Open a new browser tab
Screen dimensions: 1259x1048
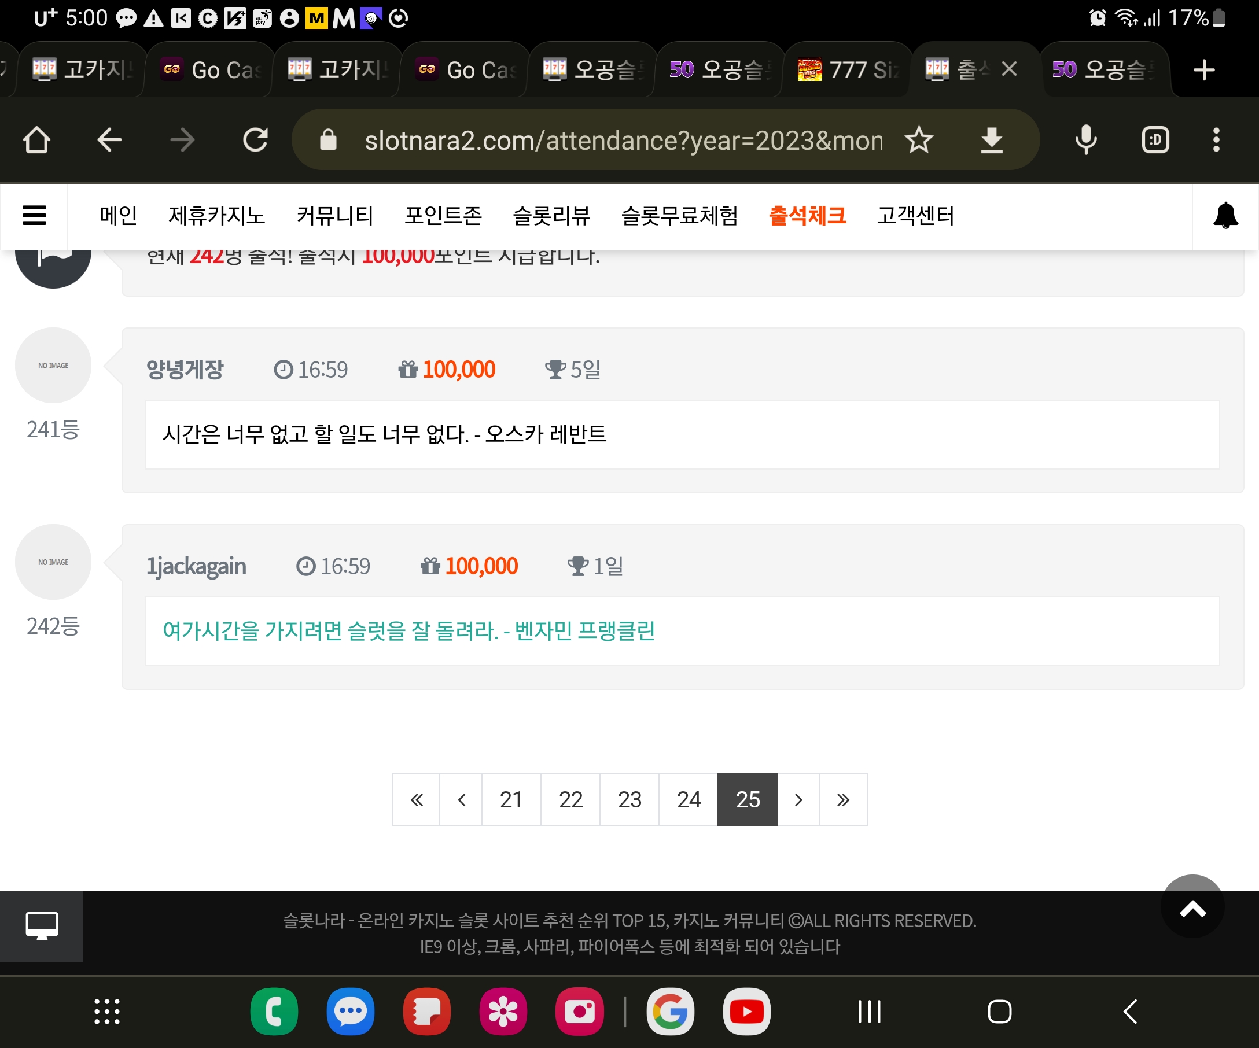(1204, 70)
